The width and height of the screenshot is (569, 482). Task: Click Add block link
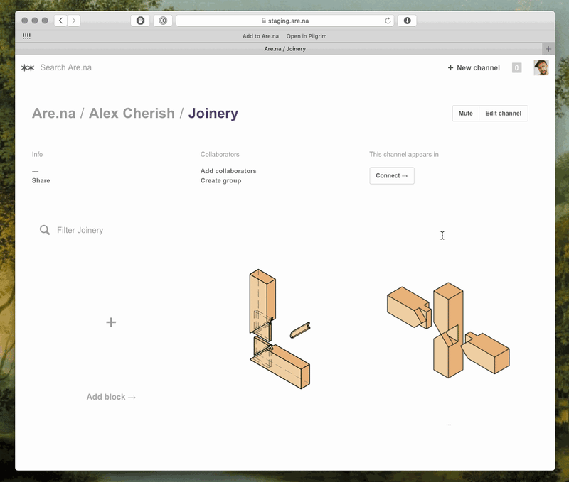click(x=111, y=397)
